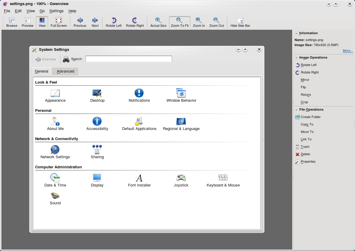Click the Default Applications icon in the image
The height and width of the screenshot is (251, 355).
pos(139,124)
